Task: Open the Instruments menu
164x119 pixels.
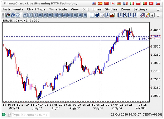Action: coord(13,9)
